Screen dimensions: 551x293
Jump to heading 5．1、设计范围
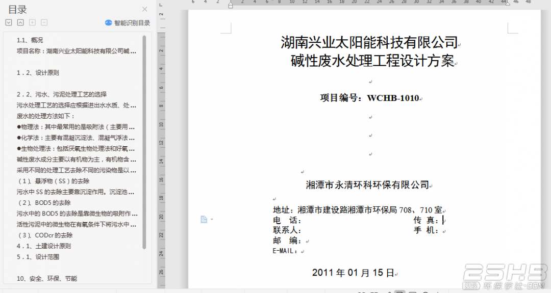coord(38,257)
